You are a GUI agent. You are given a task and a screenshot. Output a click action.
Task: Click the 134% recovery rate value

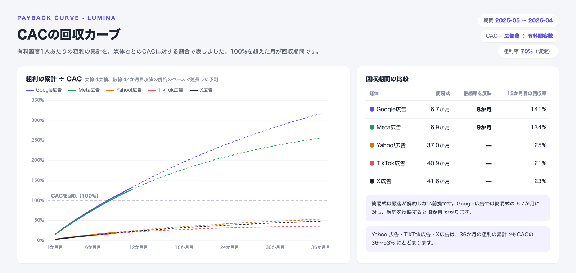pyautogui.click(x=539, y=127)
